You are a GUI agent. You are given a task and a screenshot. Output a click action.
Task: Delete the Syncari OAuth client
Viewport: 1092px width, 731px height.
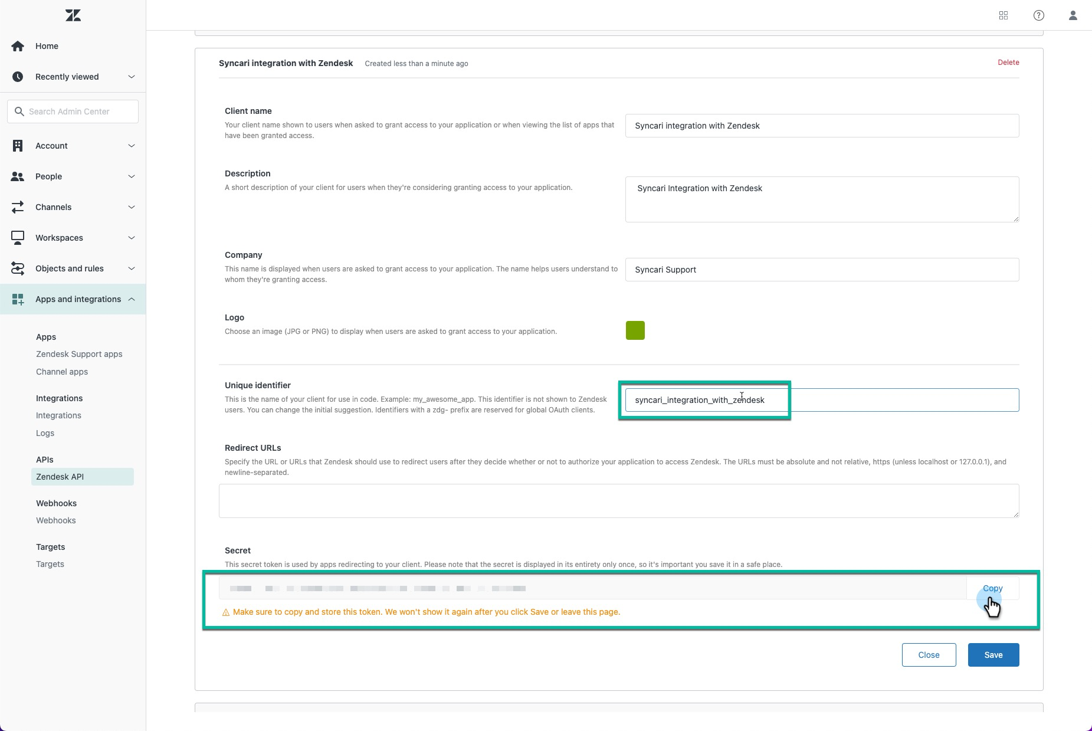coord(1008,63)
